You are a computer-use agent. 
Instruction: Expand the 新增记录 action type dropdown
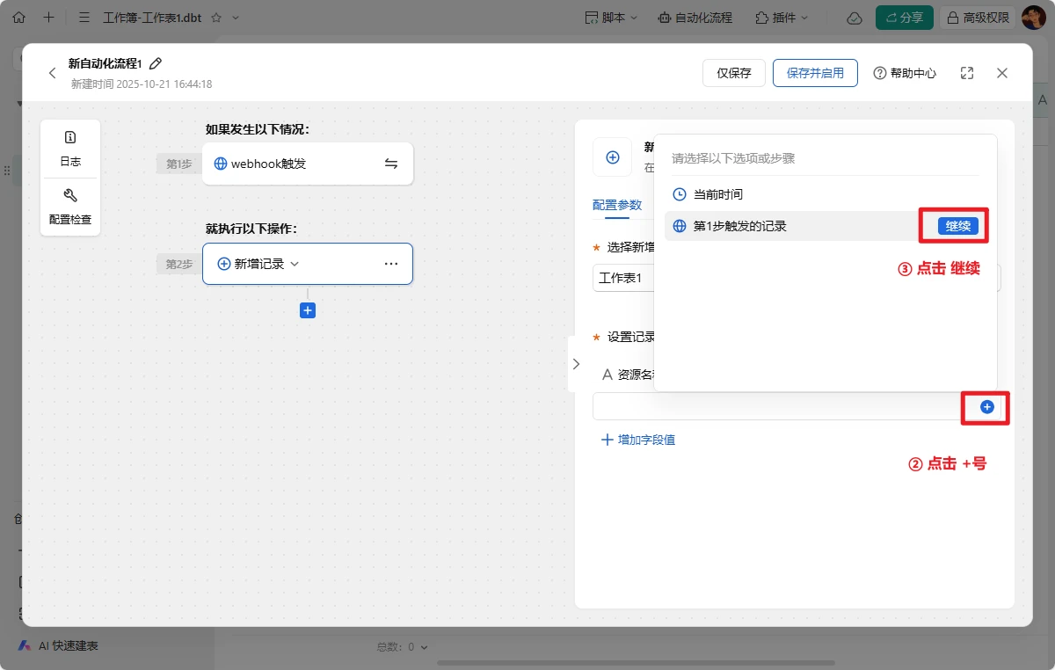pos(295,264)
